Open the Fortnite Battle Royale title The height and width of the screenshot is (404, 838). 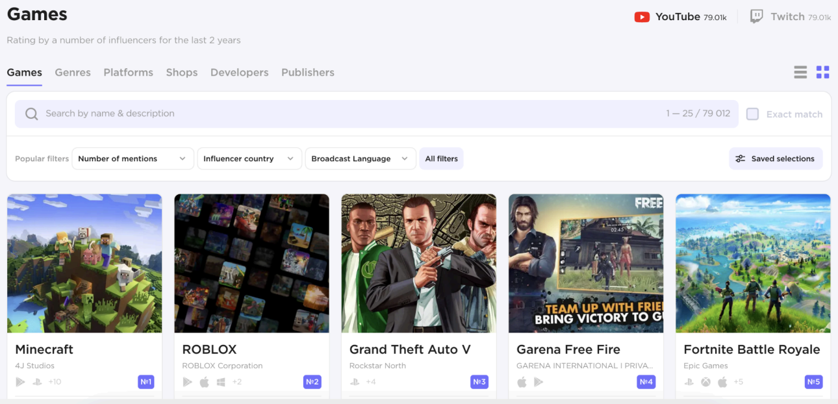click(x=752, y=349)
